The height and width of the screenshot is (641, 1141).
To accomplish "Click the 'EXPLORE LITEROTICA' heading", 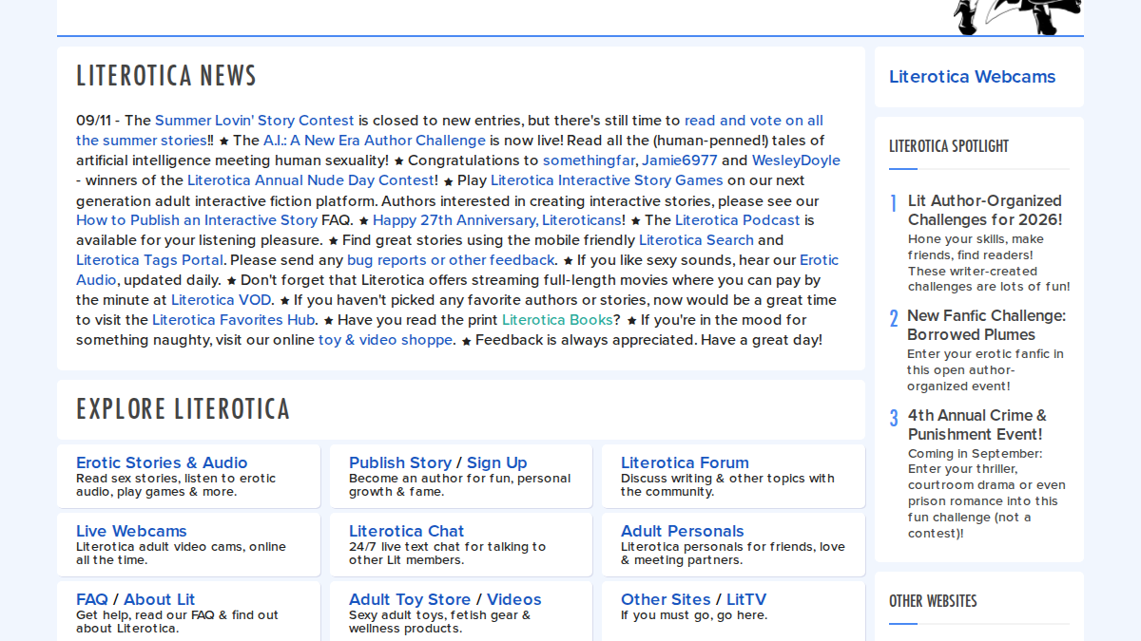I will [183, 409].
